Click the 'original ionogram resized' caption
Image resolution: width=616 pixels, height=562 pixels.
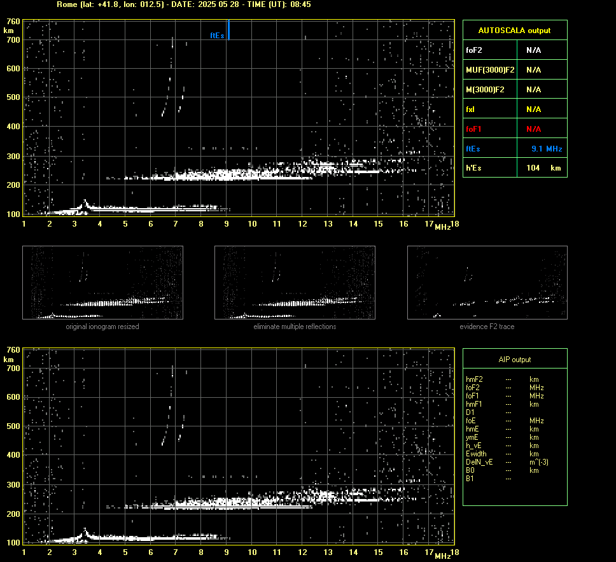click(102, 327)
